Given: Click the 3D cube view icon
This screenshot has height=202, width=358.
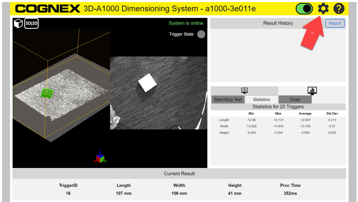Looking at the screenshot, I should [x=18, y=24].
